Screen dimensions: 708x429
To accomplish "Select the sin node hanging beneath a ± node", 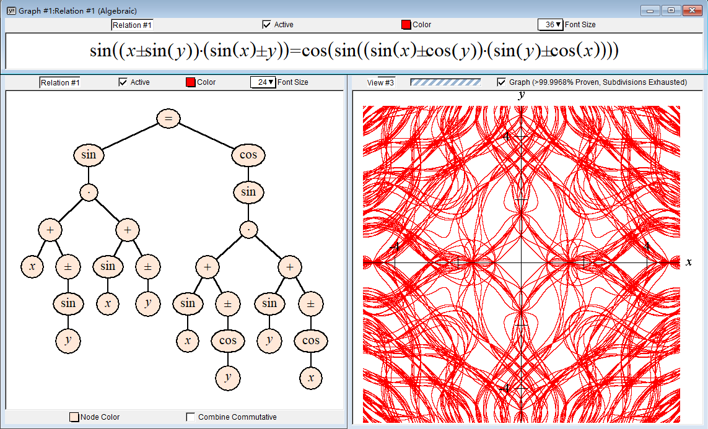I will (68, 303).
